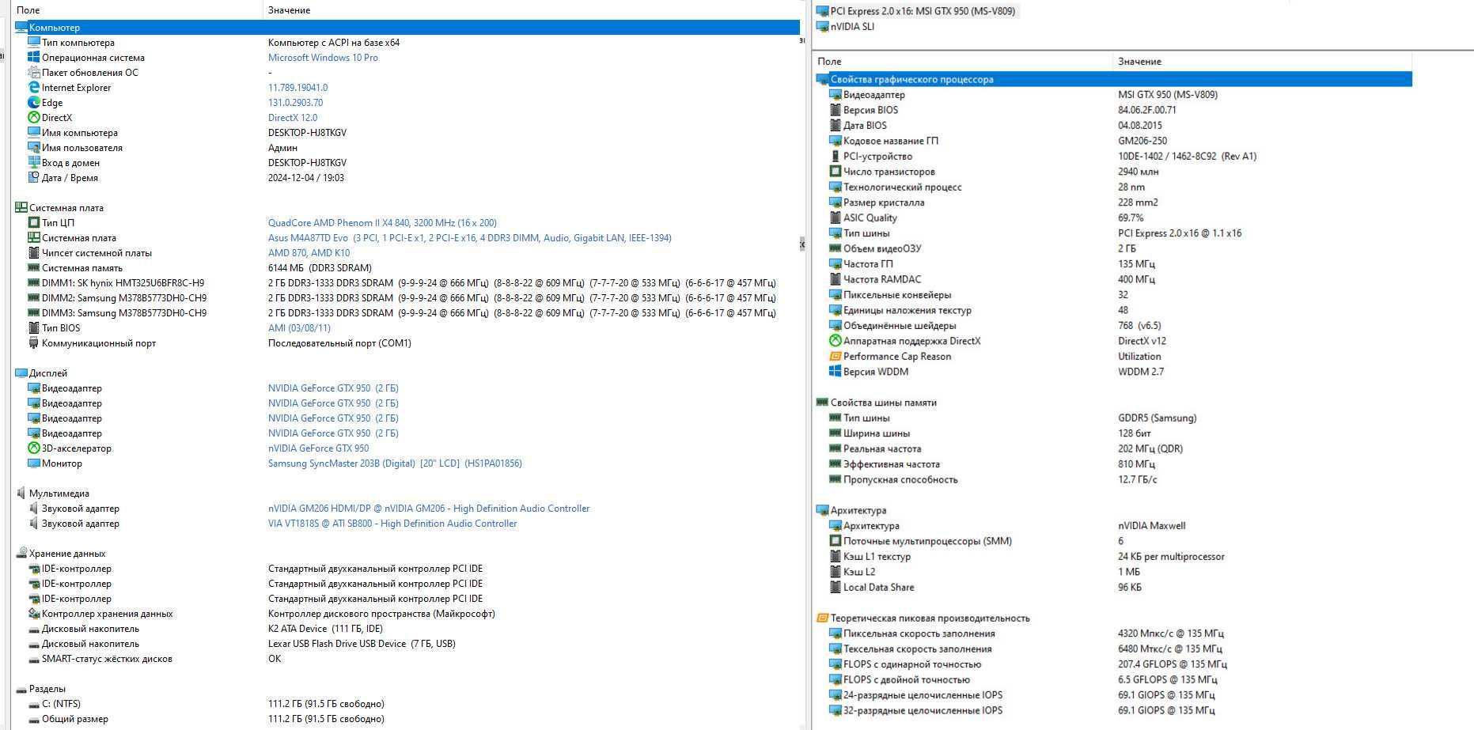The width and height of the screenshot is (1474, 730).
Task: Select the Хранение данных section header
Action: 67,553
